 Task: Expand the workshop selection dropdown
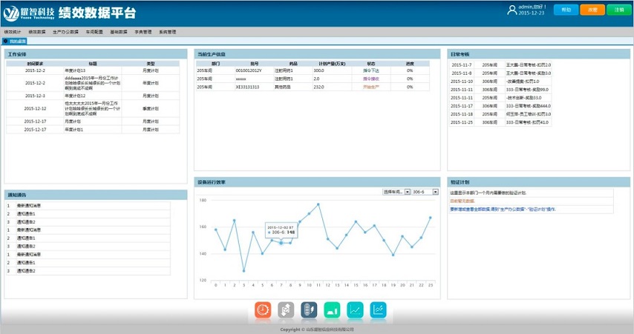coord(396,192)
